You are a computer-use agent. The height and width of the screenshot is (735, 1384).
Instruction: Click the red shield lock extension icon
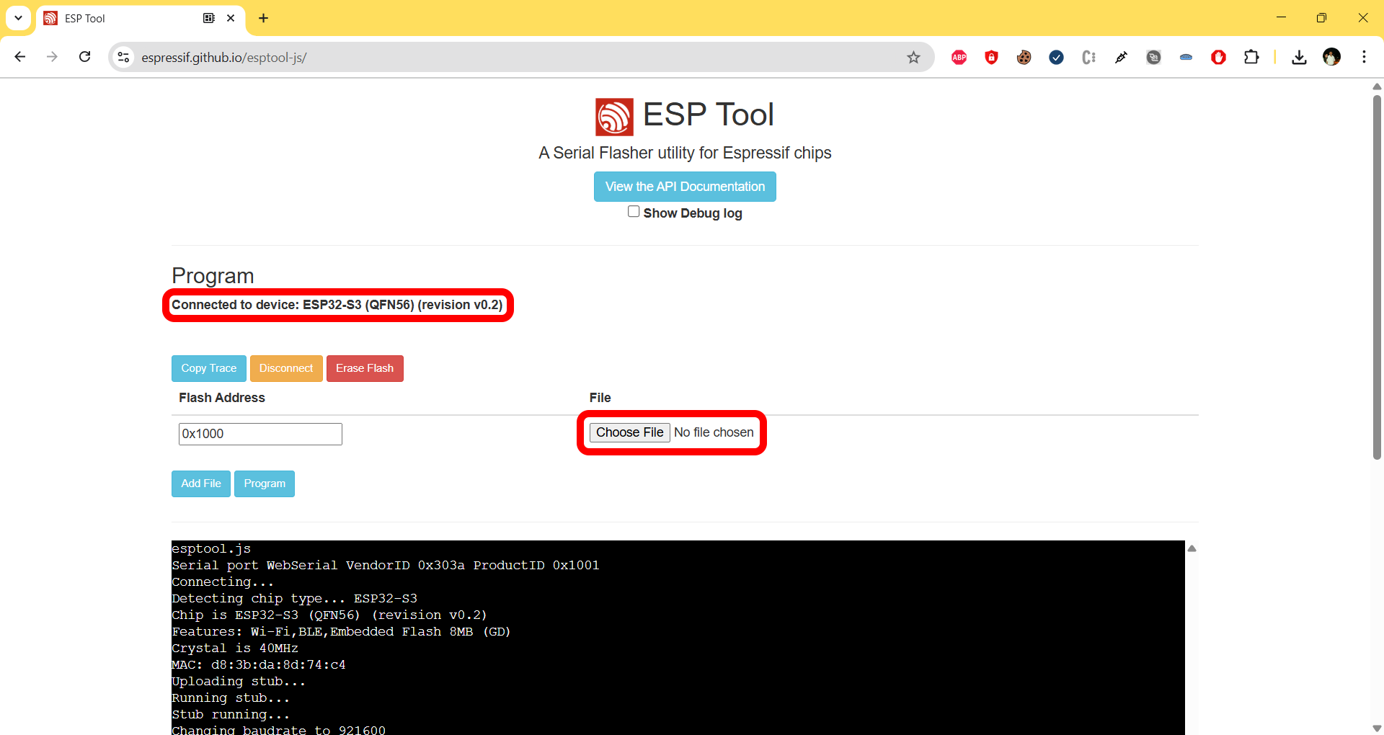coord(991,58)
